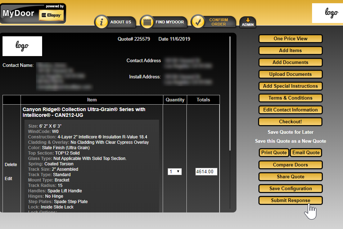Image resolution: width=343 pixels, height=229 pixels.
Task: Click the Construction: 4-Layer Intellicore line
Action: tap(87, 137)
